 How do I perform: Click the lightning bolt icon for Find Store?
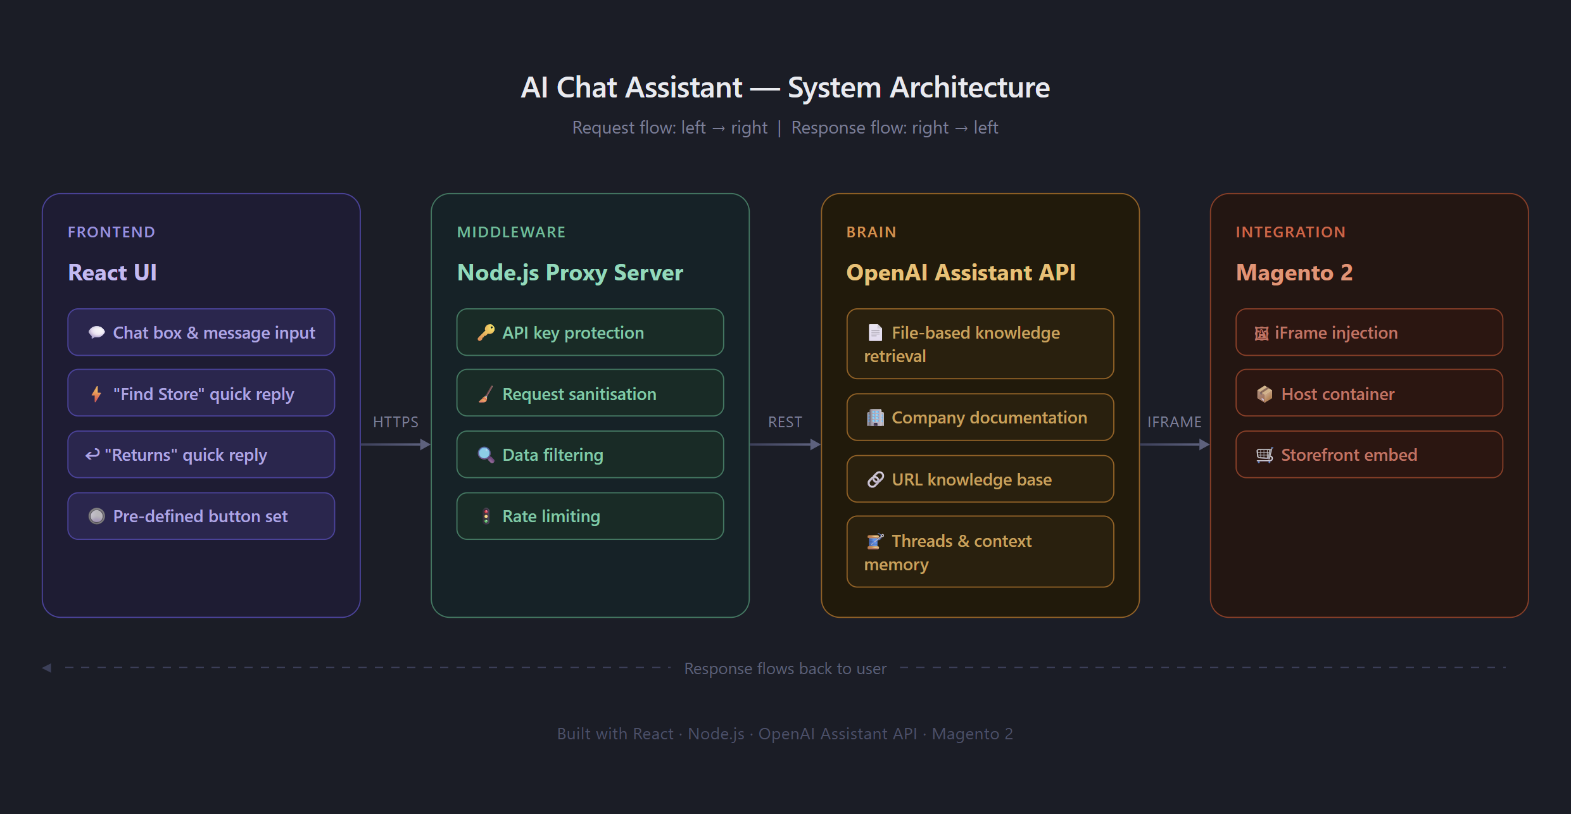click(x=96, y=394)
